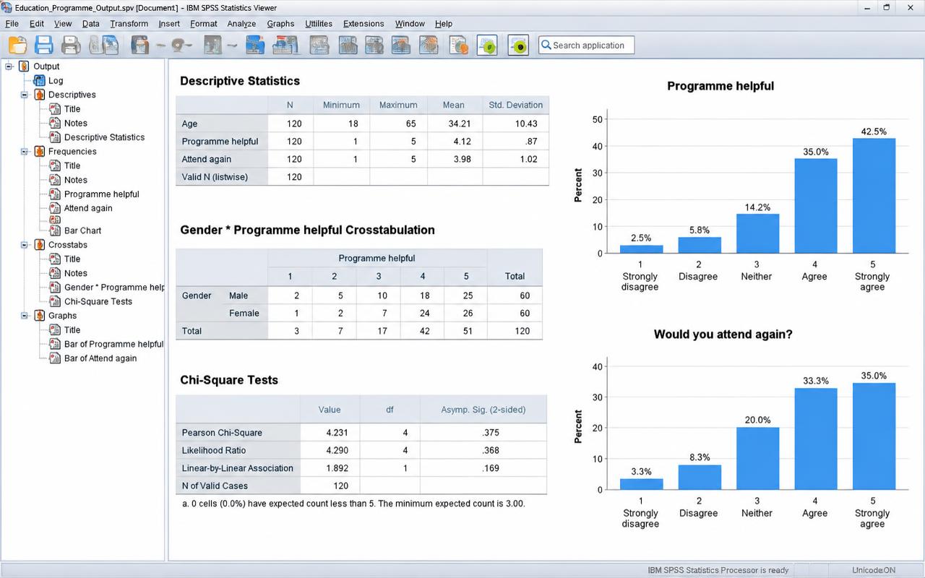Click the Descriptives procedure icon in outline
Image resolution: width=925 pixels, height=578 pixels.
[40, 95]
